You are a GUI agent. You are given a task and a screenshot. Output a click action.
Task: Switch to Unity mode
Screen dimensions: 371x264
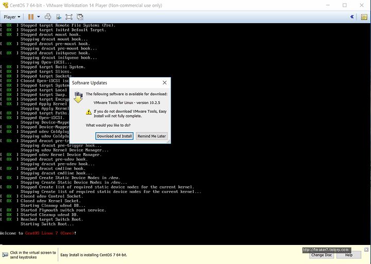[80, 17]
